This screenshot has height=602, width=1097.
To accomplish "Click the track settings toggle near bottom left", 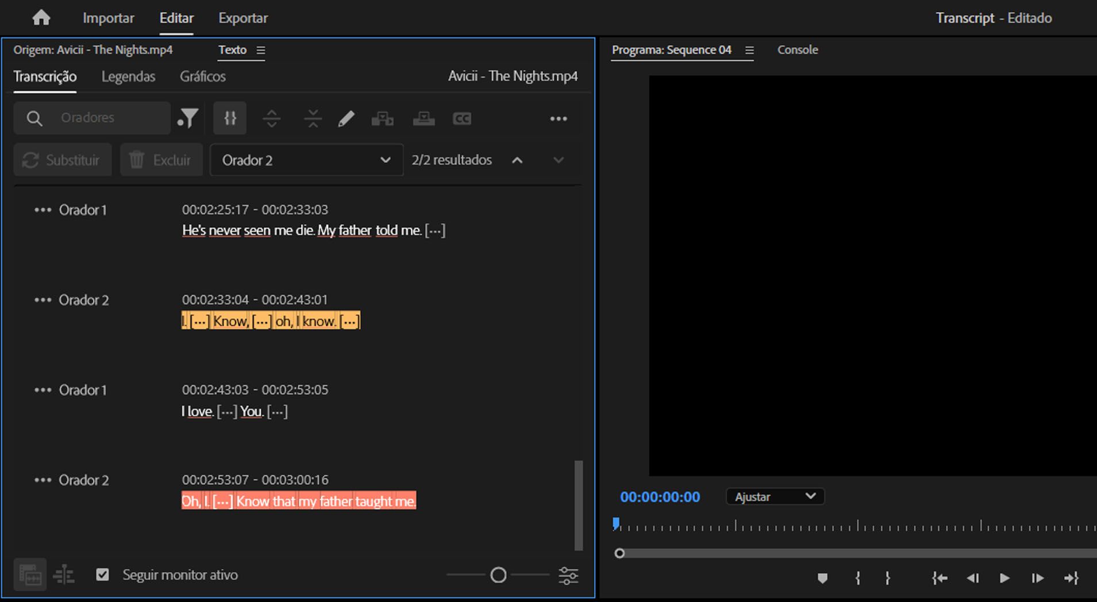I will coord(64,574).
